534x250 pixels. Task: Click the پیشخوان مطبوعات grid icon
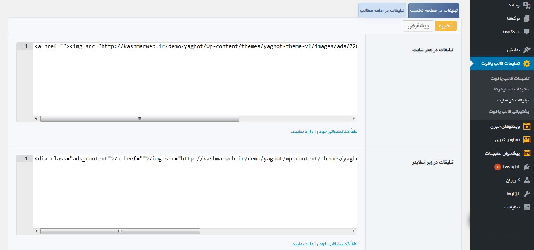[526, 153]
